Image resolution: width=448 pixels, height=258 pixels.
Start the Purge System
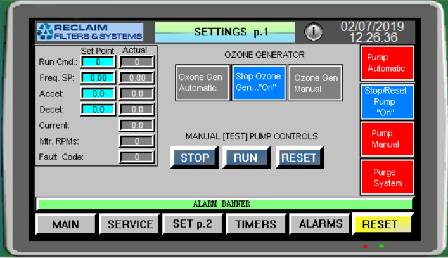387,177
